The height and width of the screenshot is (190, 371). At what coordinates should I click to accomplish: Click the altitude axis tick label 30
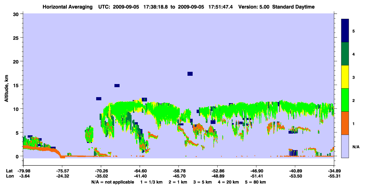17,14
